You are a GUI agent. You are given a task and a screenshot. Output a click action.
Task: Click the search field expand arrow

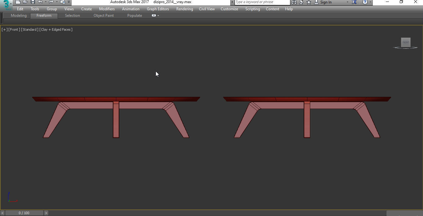click(232, 2)
